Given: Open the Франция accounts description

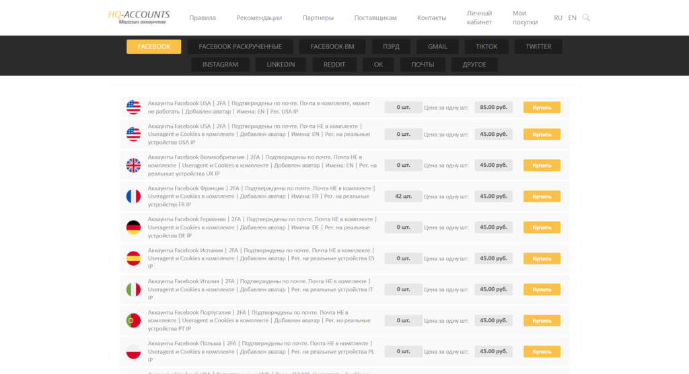Looking at the screenshot, I should point(262,196).
